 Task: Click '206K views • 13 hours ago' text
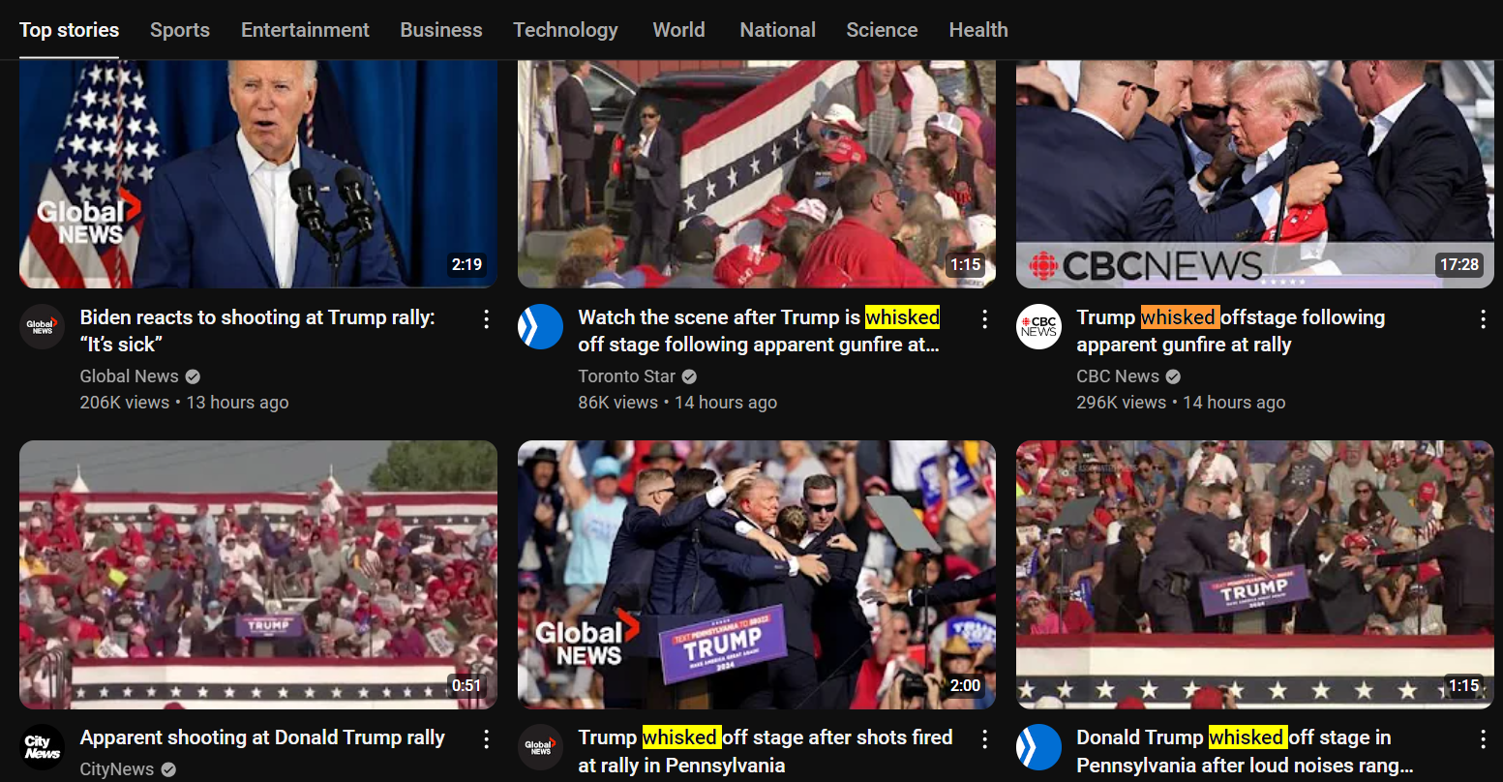[185, 403]
